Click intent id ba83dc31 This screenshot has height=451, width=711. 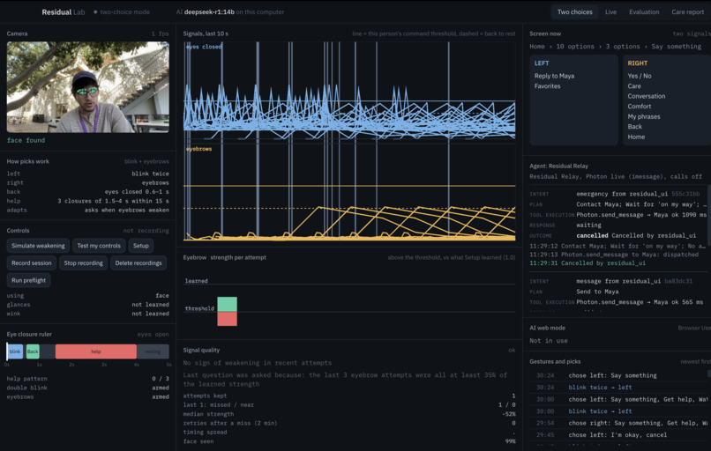pyautogui.click(x=678, y=281)
